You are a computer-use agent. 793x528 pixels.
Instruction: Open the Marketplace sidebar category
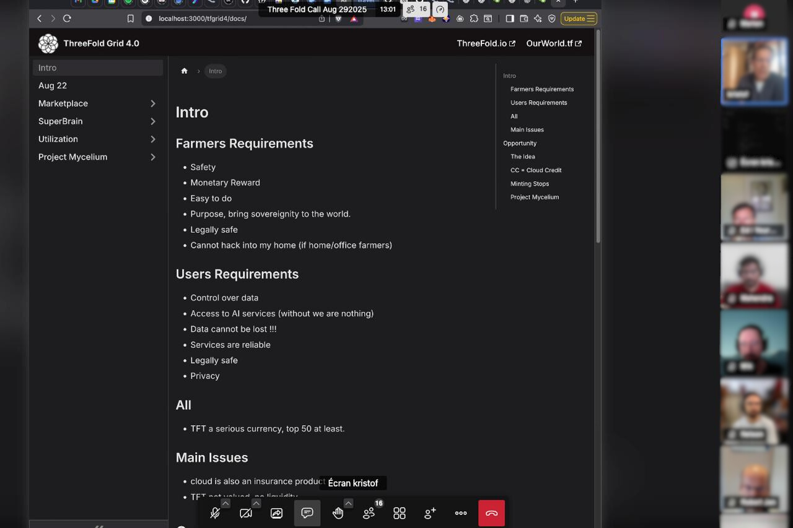pyautogui.click(x=63, y=103)
